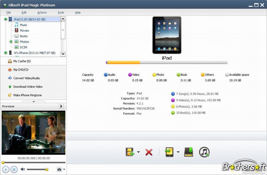The height and width of the screenshot is (175, 267).
Task: Mute the preview with the speaker icon
Action: pos(23,169)
